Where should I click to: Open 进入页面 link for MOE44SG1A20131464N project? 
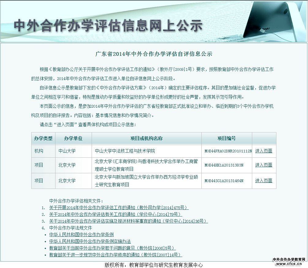point(264,181)
